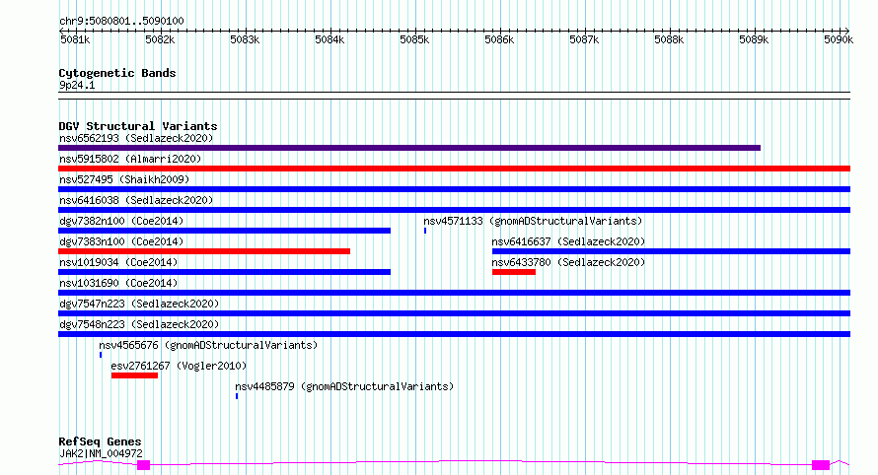The width and height of the screenshot is (878, 475).
Task: Open the nsv527495 (Shaikh2009) variant label
Action: [124, 179]
